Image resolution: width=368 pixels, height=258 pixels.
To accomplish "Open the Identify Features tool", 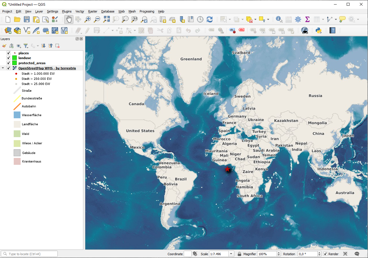I will pyautogui.click(x=279, y=19).
